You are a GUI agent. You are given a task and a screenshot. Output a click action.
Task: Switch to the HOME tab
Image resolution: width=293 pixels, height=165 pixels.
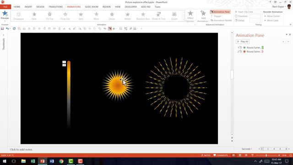[17, 7]
